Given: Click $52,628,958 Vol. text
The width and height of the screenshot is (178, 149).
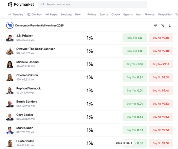Looking at the screenshot, I should click(26, 106).
